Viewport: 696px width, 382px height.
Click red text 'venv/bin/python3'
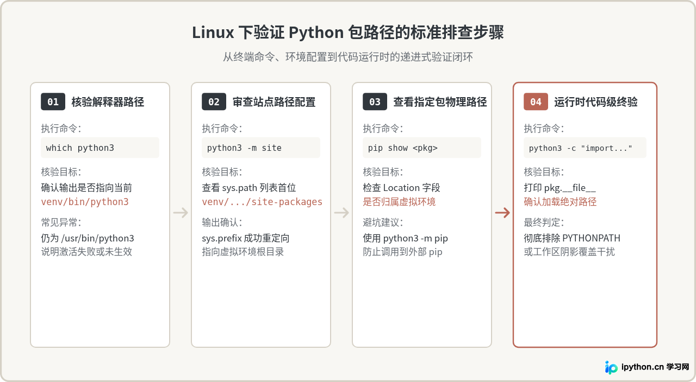point(85,202)
